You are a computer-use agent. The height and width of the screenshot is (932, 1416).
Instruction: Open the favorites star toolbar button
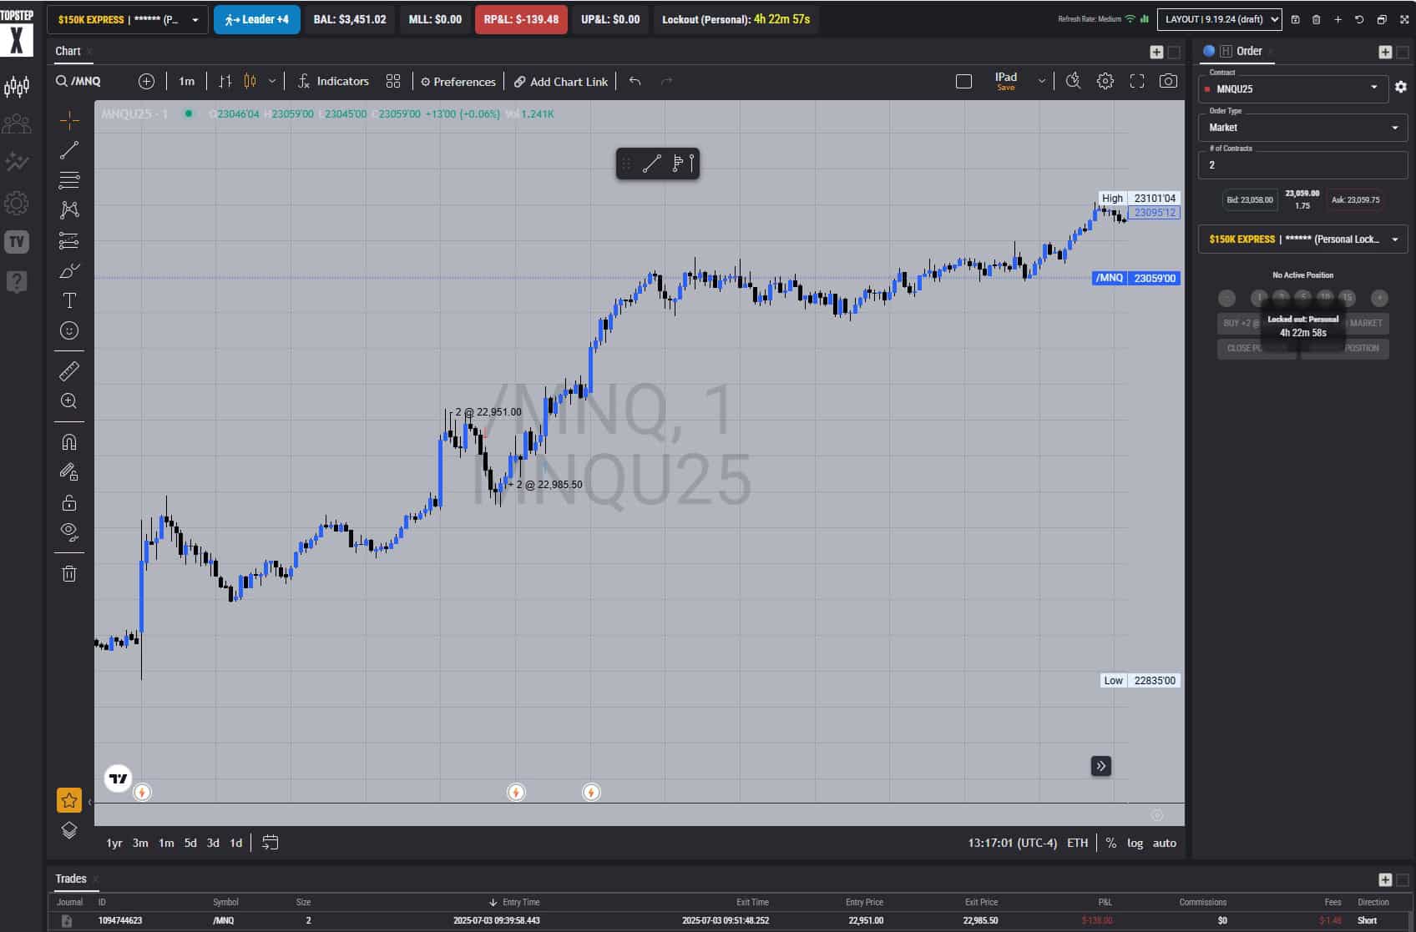[69, 800]
